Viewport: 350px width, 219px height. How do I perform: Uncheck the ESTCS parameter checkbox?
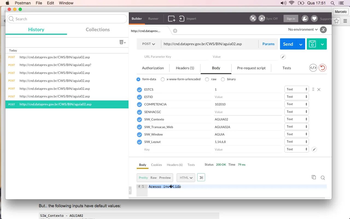tap(139, 90)
